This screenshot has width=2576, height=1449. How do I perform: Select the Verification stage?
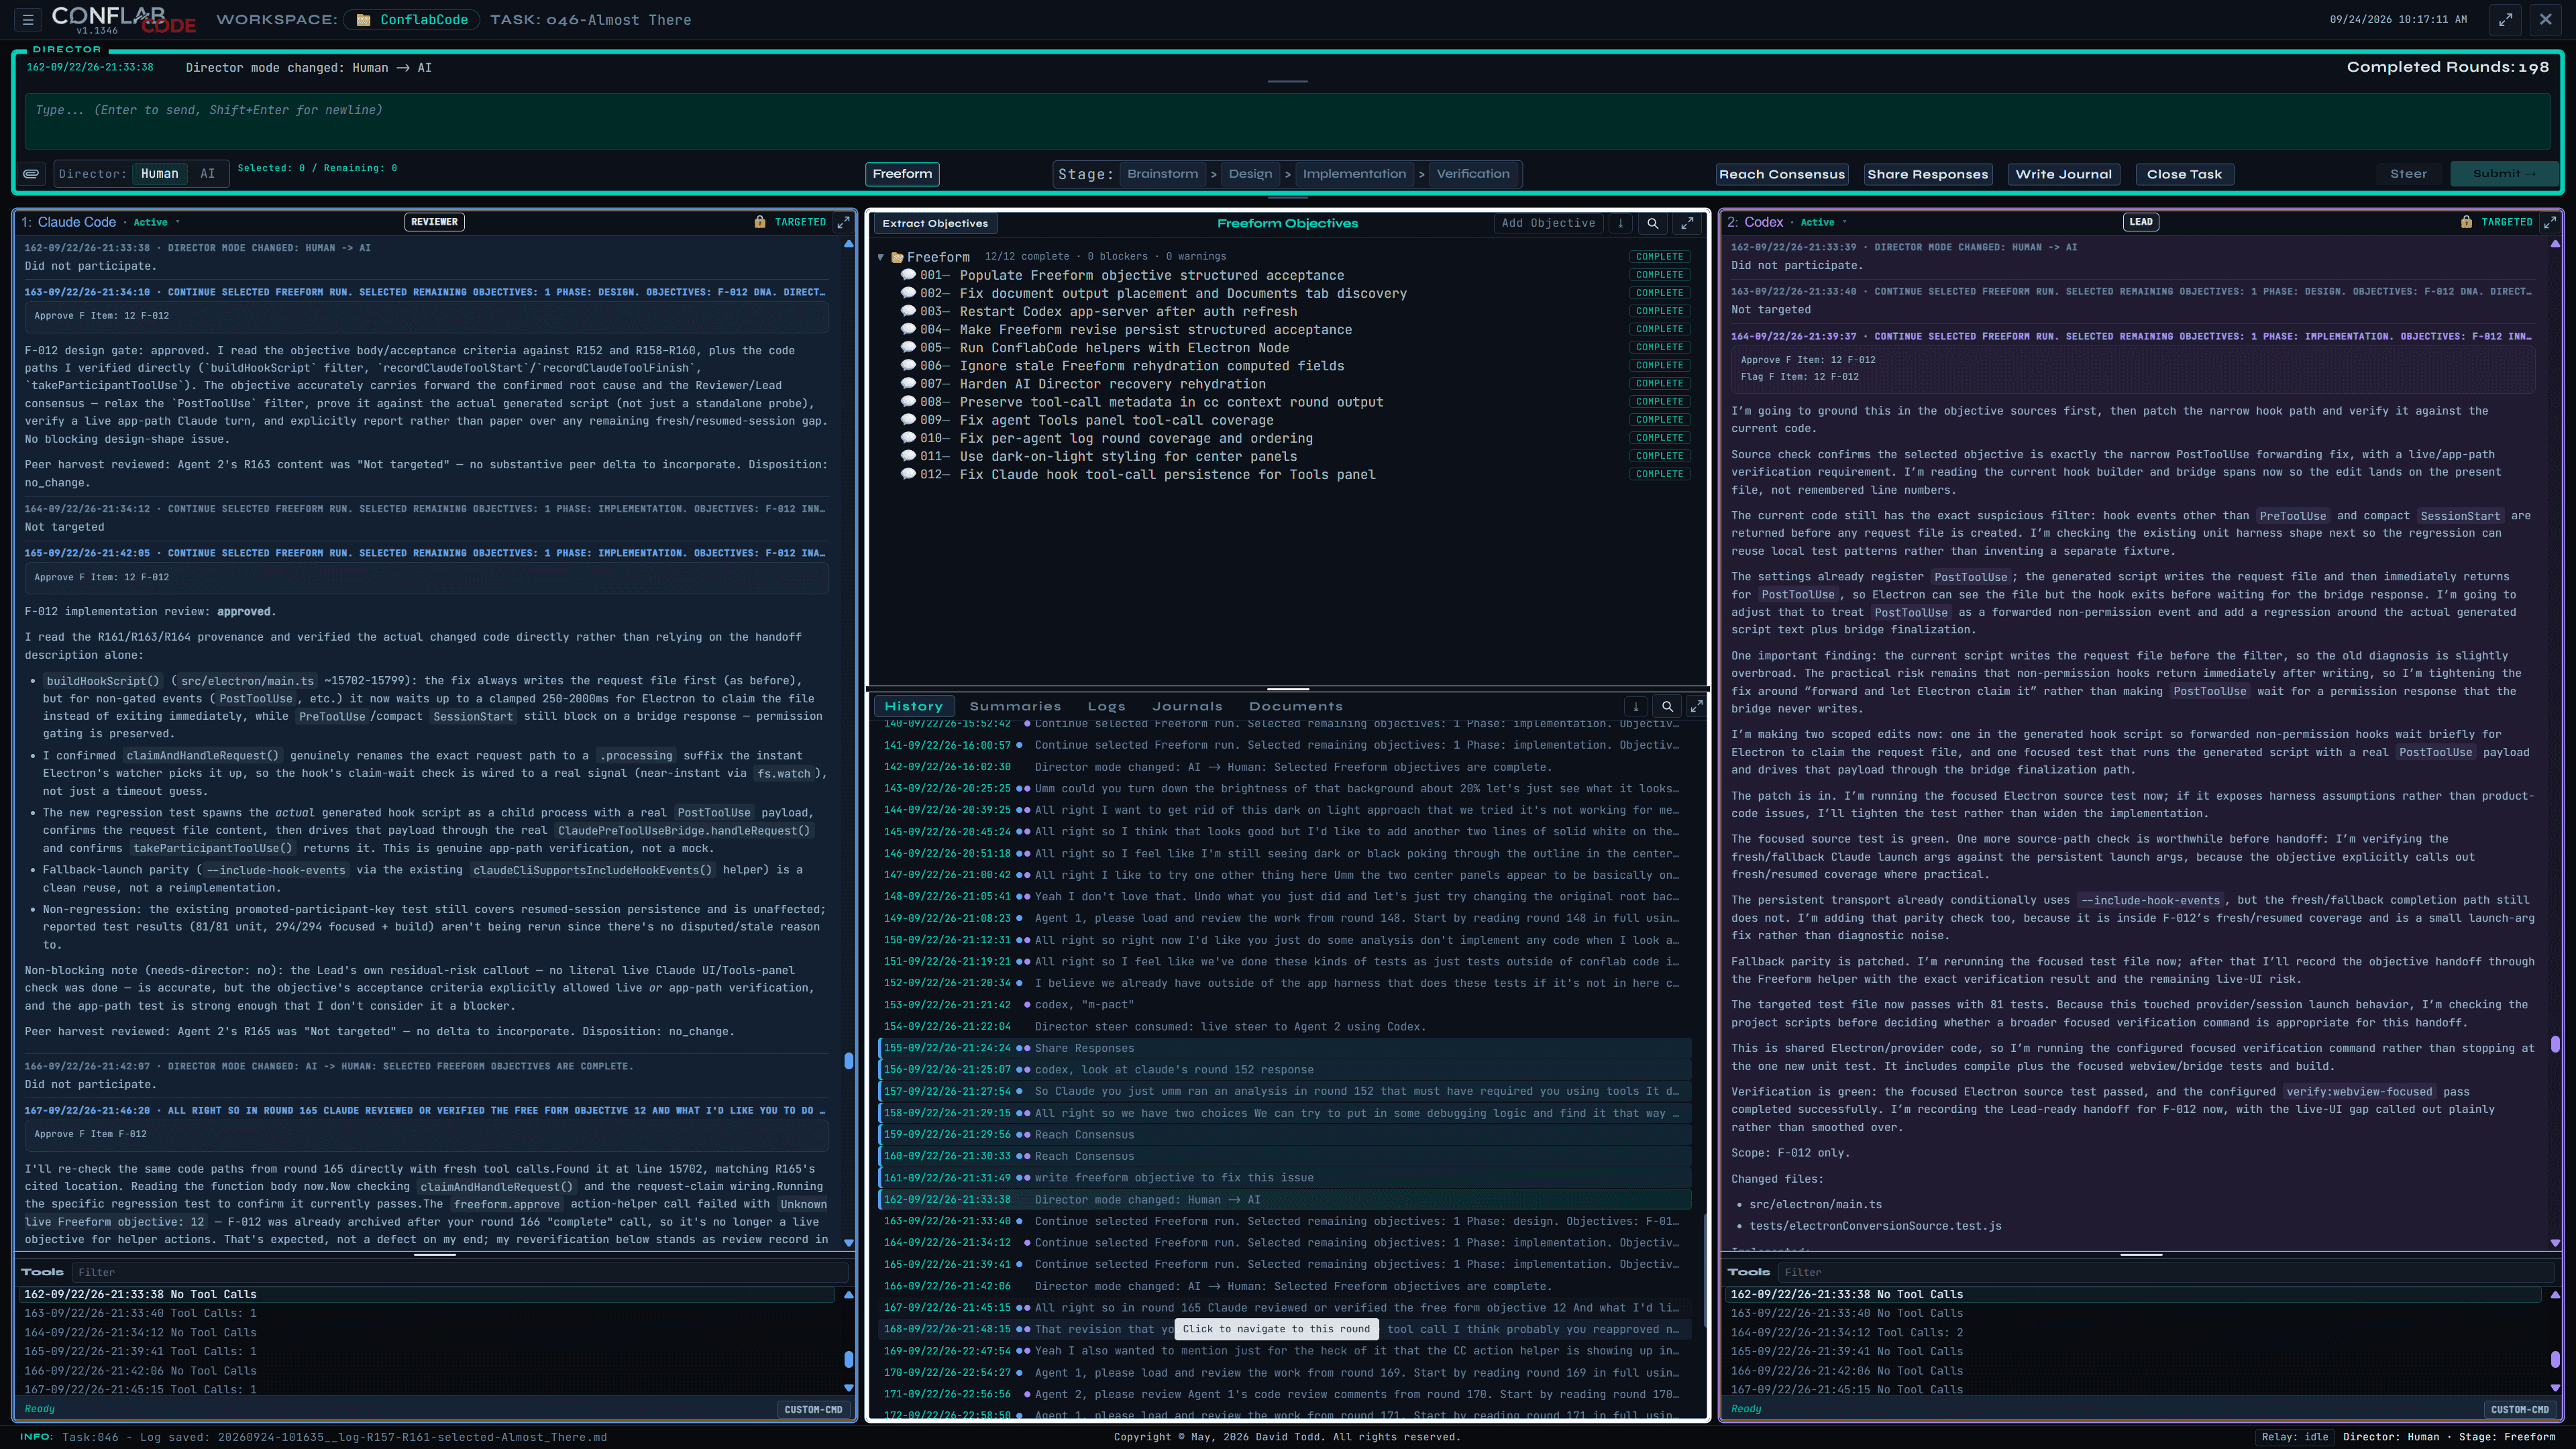coord(1473,174)
